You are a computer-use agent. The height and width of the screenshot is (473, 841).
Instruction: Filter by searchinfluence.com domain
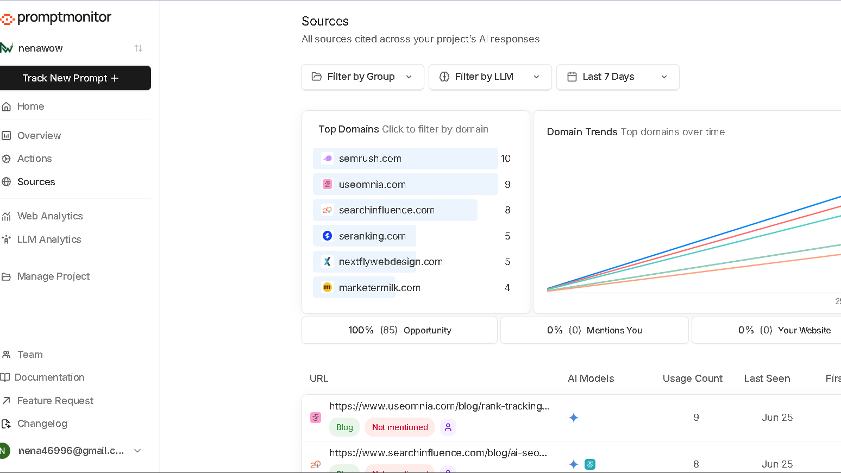coord(395,210)
